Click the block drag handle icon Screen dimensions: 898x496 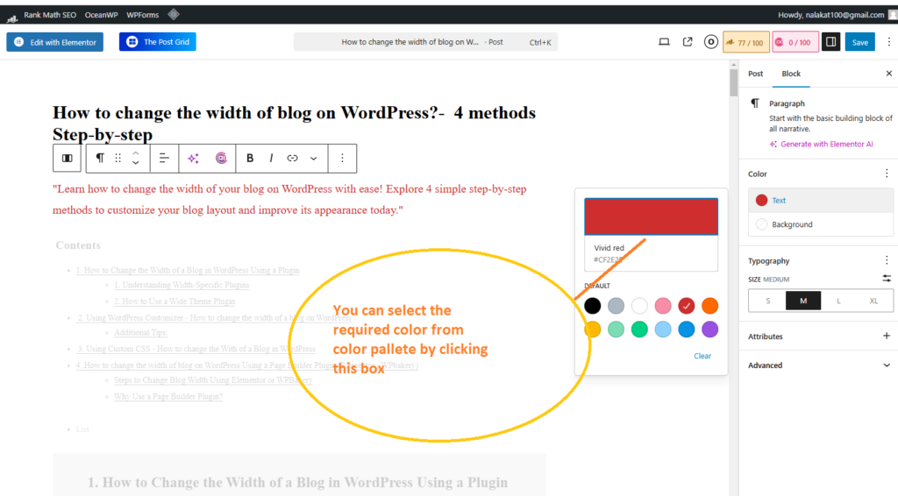click(118, 158)
